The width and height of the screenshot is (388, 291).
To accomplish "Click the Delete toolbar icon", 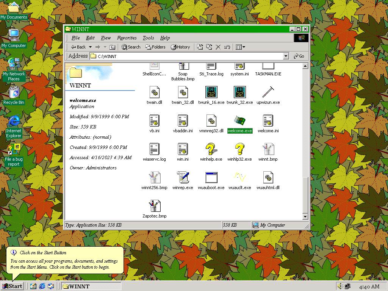I will point(218,47).
